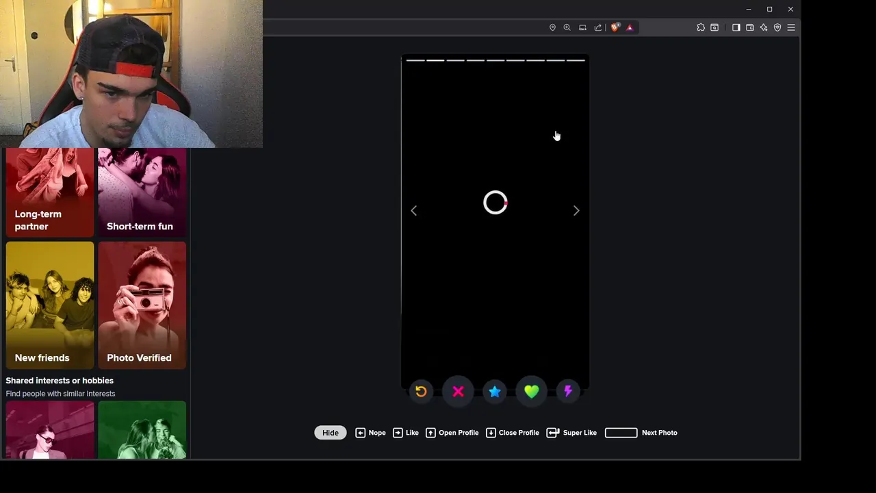Toggle the browser sidebar panel icon
876x493 pixels.
pyautogui.click(x=736, y=27)
